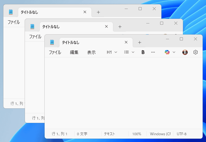Screen dimensions: 206x142
Task: Click the user account avatar
Action: [x=185, y=52]
